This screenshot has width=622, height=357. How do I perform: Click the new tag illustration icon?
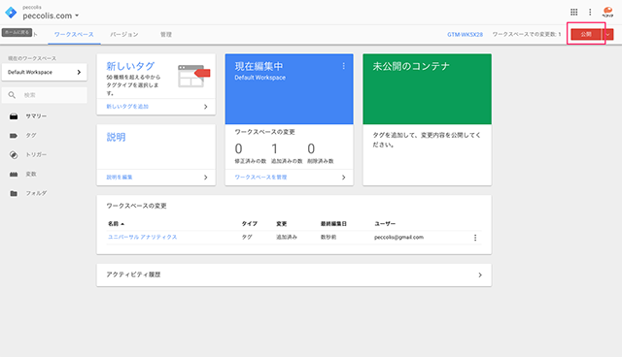193,76
